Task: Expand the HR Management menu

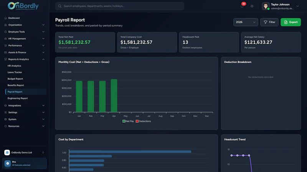Action: 24,39
